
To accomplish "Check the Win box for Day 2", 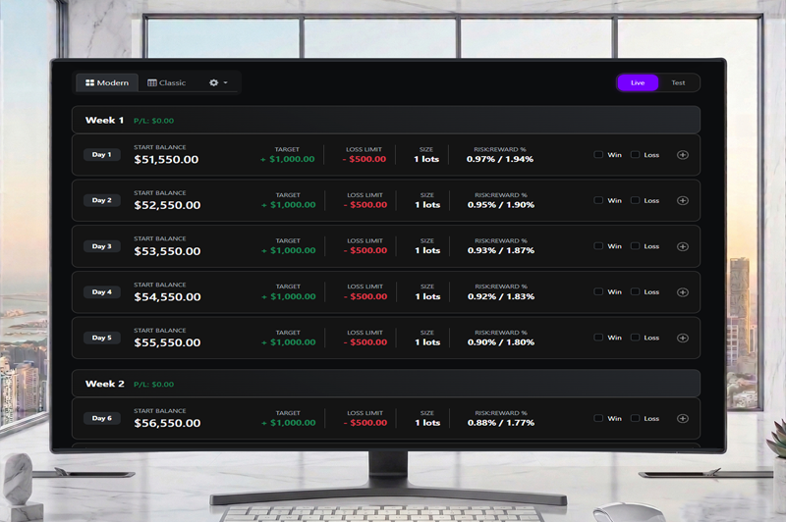I will 598,200.
